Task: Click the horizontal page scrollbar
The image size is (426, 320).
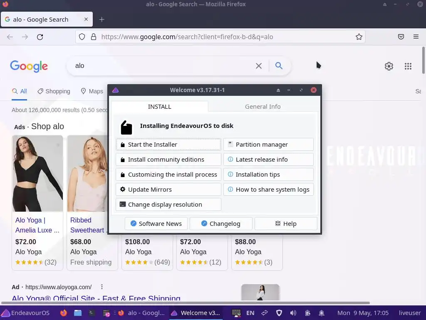Action: 186,302
